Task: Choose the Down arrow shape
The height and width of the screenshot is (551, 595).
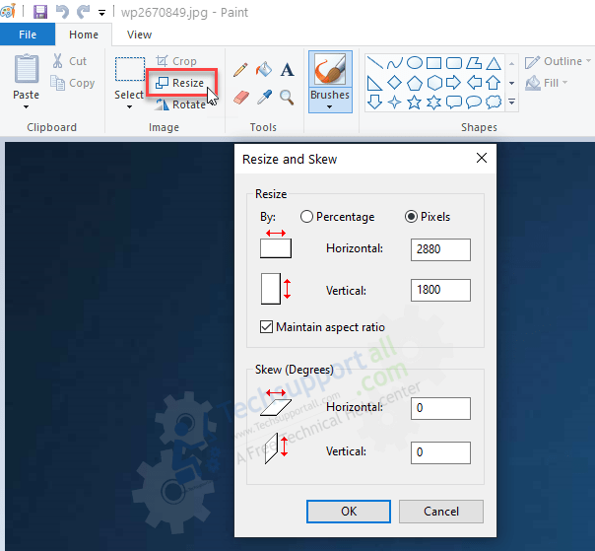Action: pos(375,103)
